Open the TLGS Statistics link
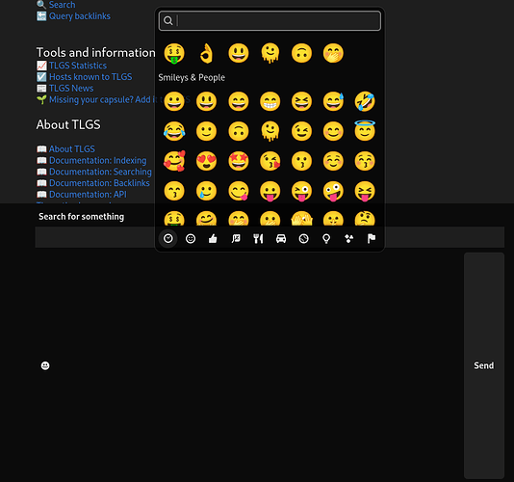Image resolution: width=514 pixels, height=482 pixels. pyautogui.click(x=78, y=66)
